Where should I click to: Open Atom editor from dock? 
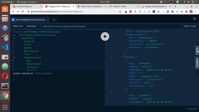5,67
